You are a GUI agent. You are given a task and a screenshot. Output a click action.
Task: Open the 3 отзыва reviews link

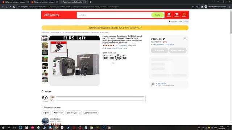(122, 45)
